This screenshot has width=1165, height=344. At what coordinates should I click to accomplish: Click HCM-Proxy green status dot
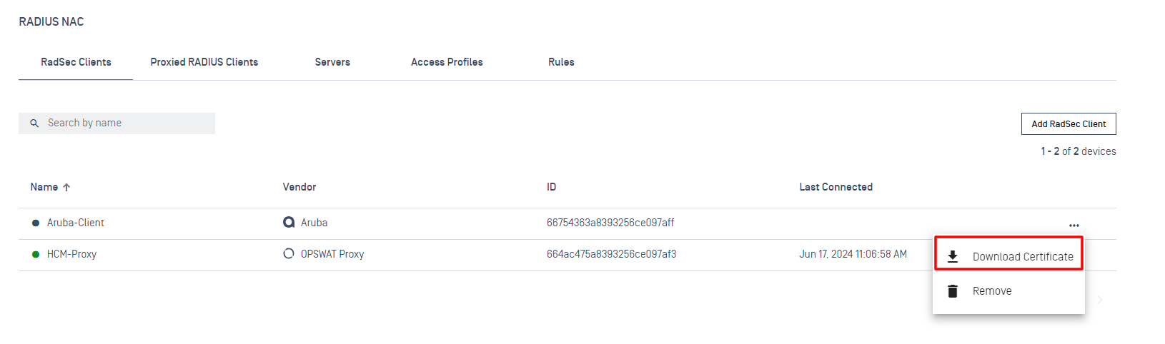36,254
